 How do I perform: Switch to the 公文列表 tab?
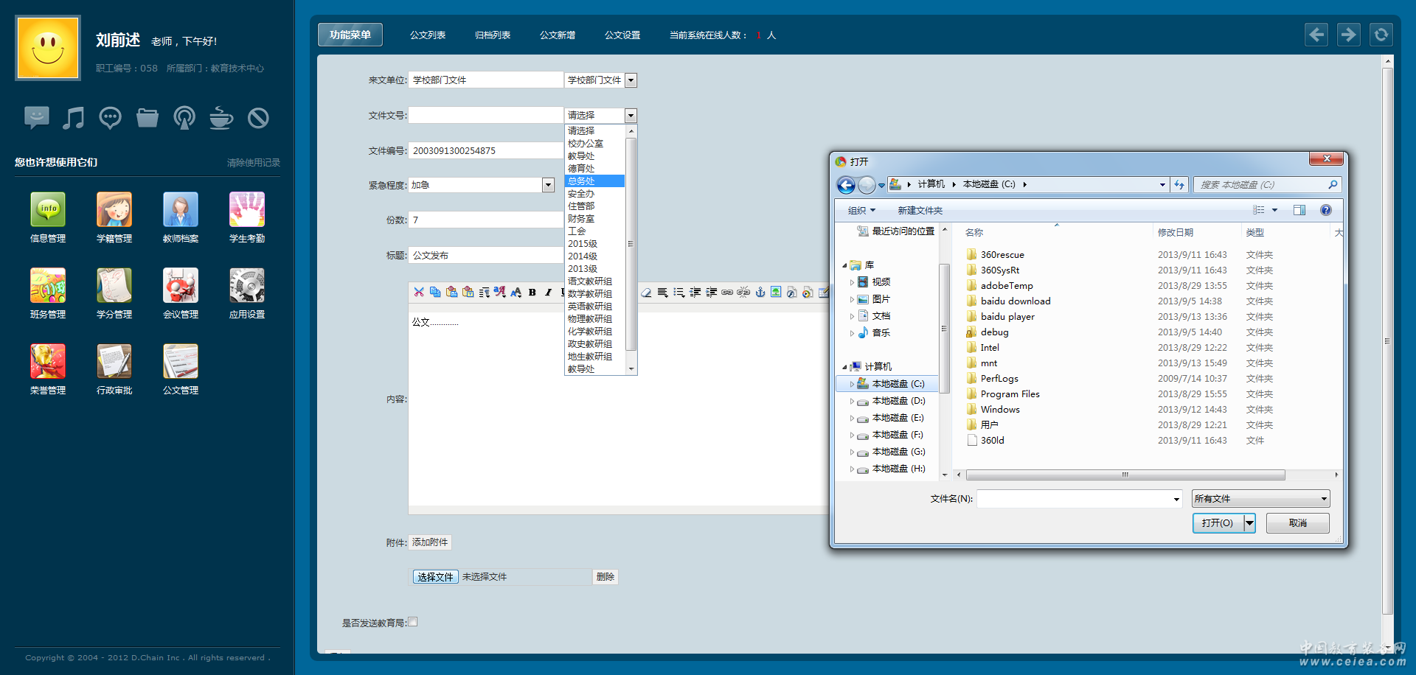(x=428, y=35)
